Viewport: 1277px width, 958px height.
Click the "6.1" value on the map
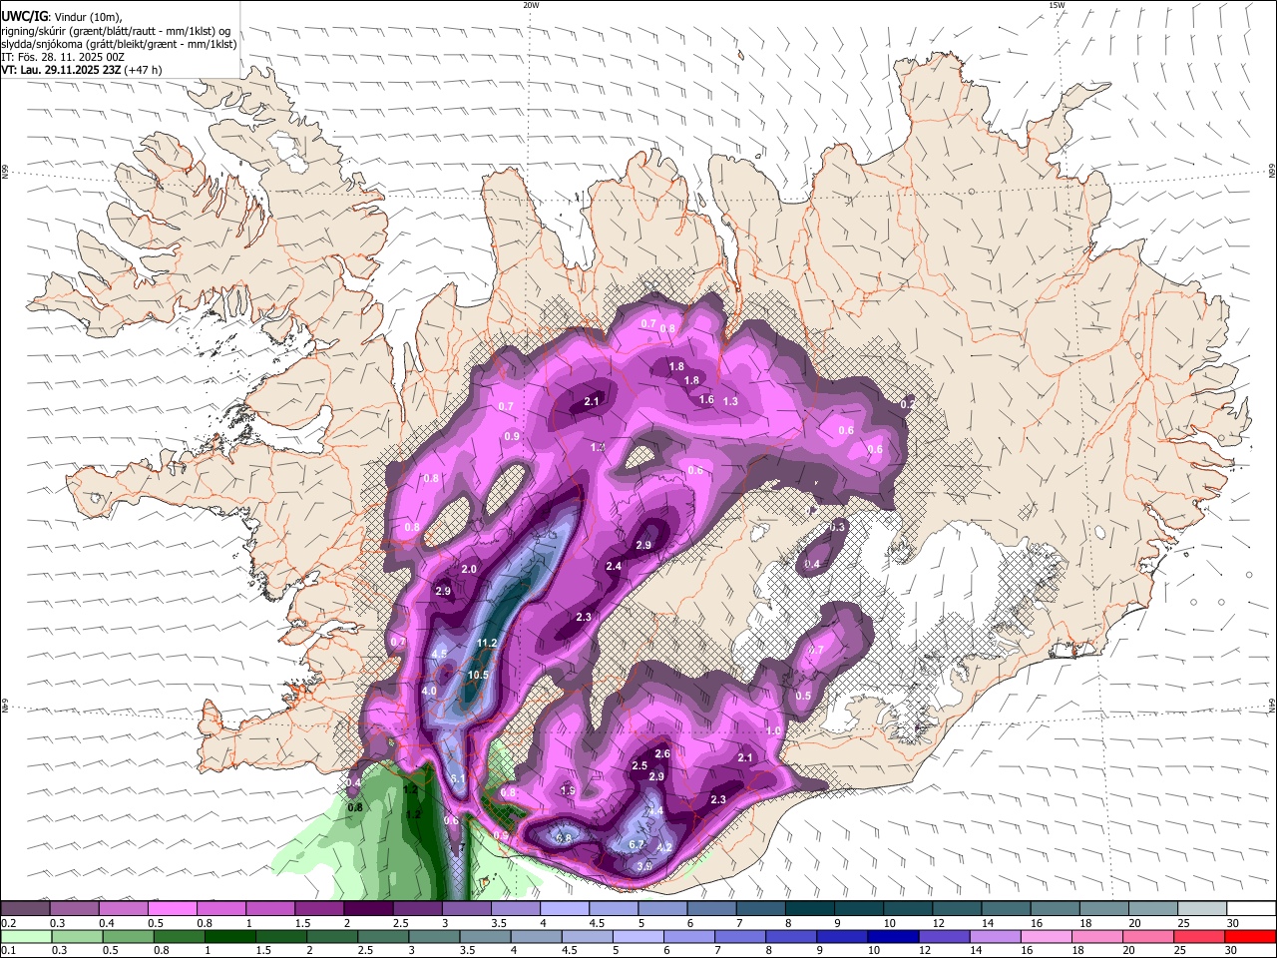[x=459, y=778]
